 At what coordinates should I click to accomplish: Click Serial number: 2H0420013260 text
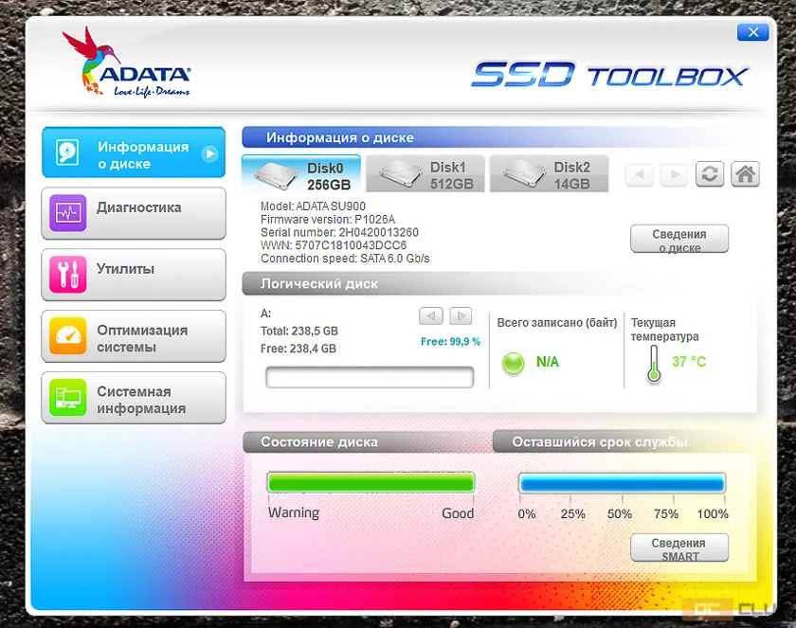click(x=339, y=232)
